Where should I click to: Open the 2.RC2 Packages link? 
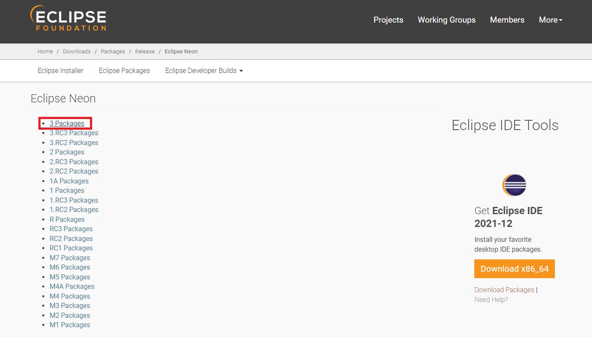click(x=74, y=171)
